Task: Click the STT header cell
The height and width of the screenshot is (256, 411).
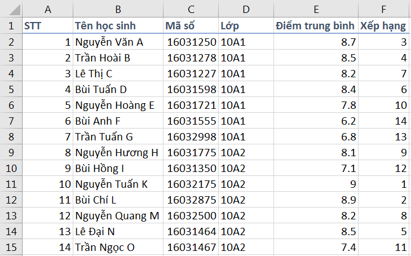Action: click(x=48, y=26)
